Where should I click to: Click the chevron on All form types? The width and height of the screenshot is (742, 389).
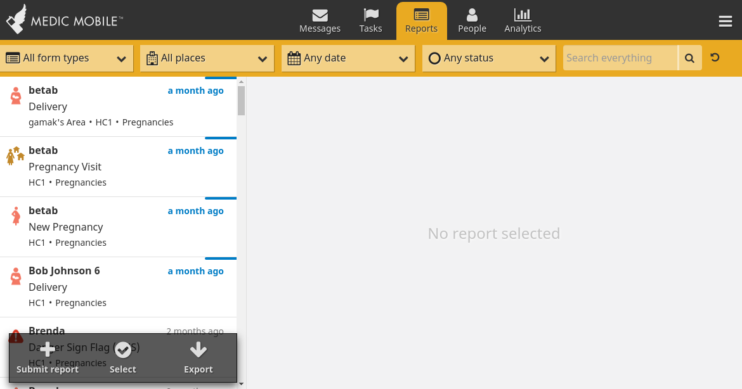tap(122, 59)
